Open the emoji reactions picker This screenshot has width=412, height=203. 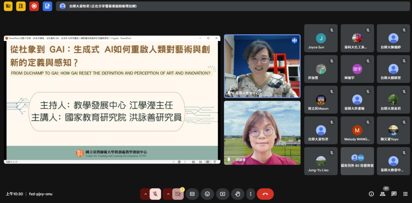click(x=207, y=194)
